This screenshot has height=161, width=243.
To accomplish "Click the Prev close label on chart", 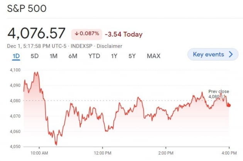I will coord(218,92).
